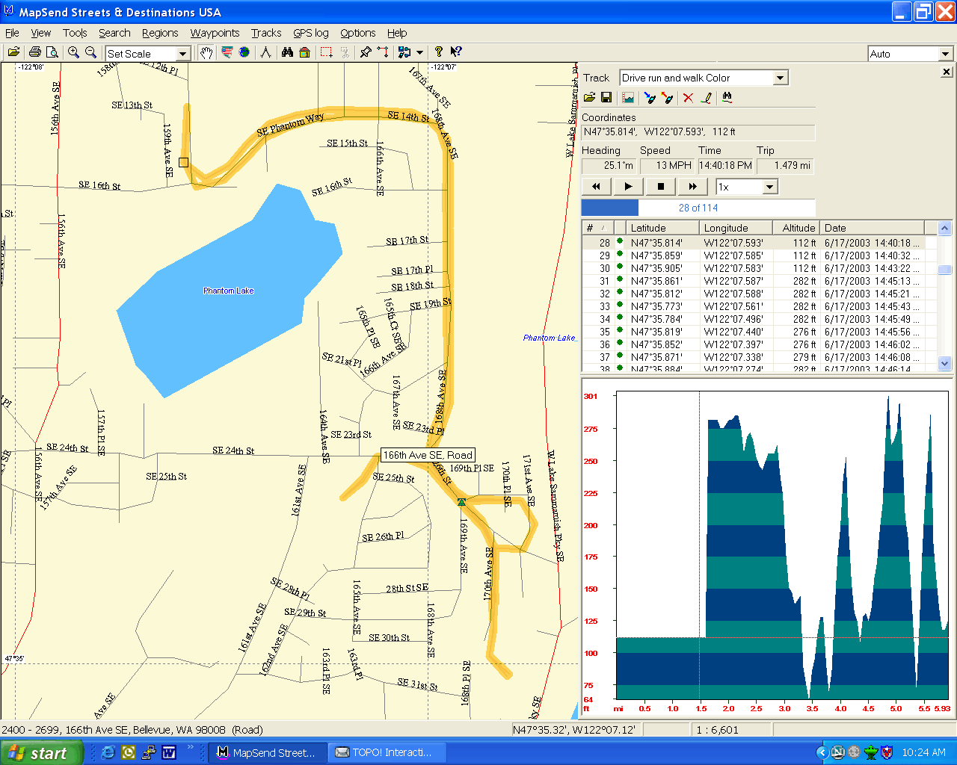Viewport: 957px width, 765px height.
Task: Open the elevation profile chart icon
Action: tap(628, 98)
